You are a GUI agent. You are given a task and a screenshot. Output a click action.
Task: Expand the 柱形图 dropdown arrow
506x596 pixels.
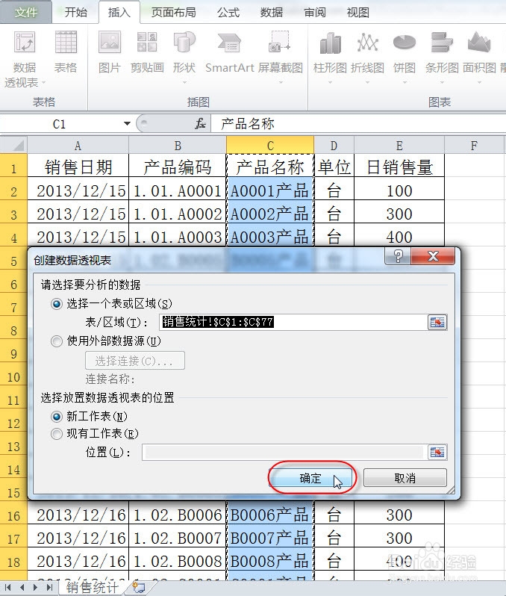(x=330, y=82)
